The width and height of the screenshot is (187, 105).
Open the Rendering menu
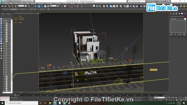click(58, 3)
